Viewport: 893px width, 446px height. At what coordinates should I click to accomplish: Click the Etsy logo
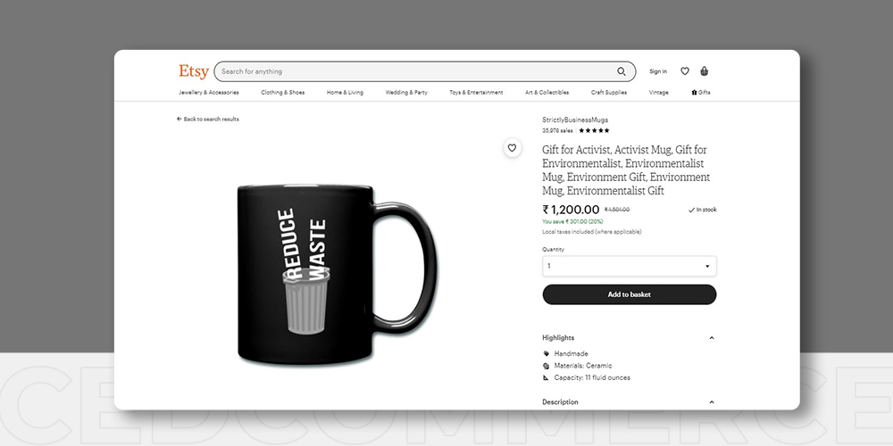[194, 71]
